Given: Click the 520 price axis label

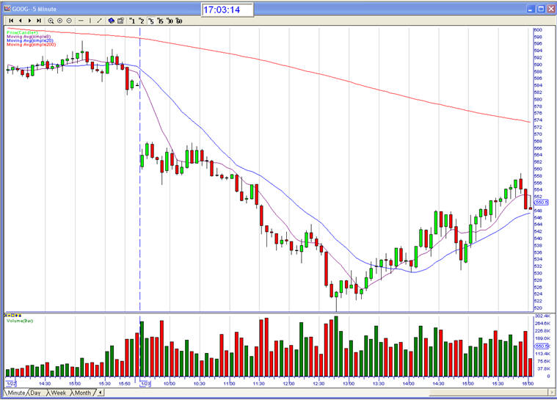Looking at the screenshot, I should pos(538,308).
